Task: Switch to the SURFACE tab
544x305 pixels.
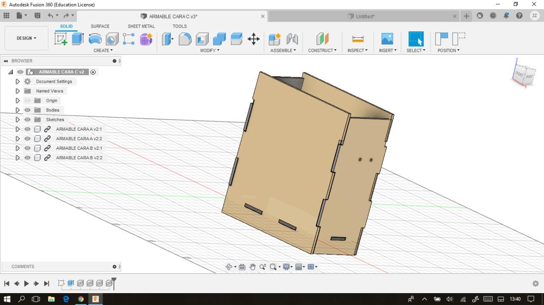Action: pos(100,26)
